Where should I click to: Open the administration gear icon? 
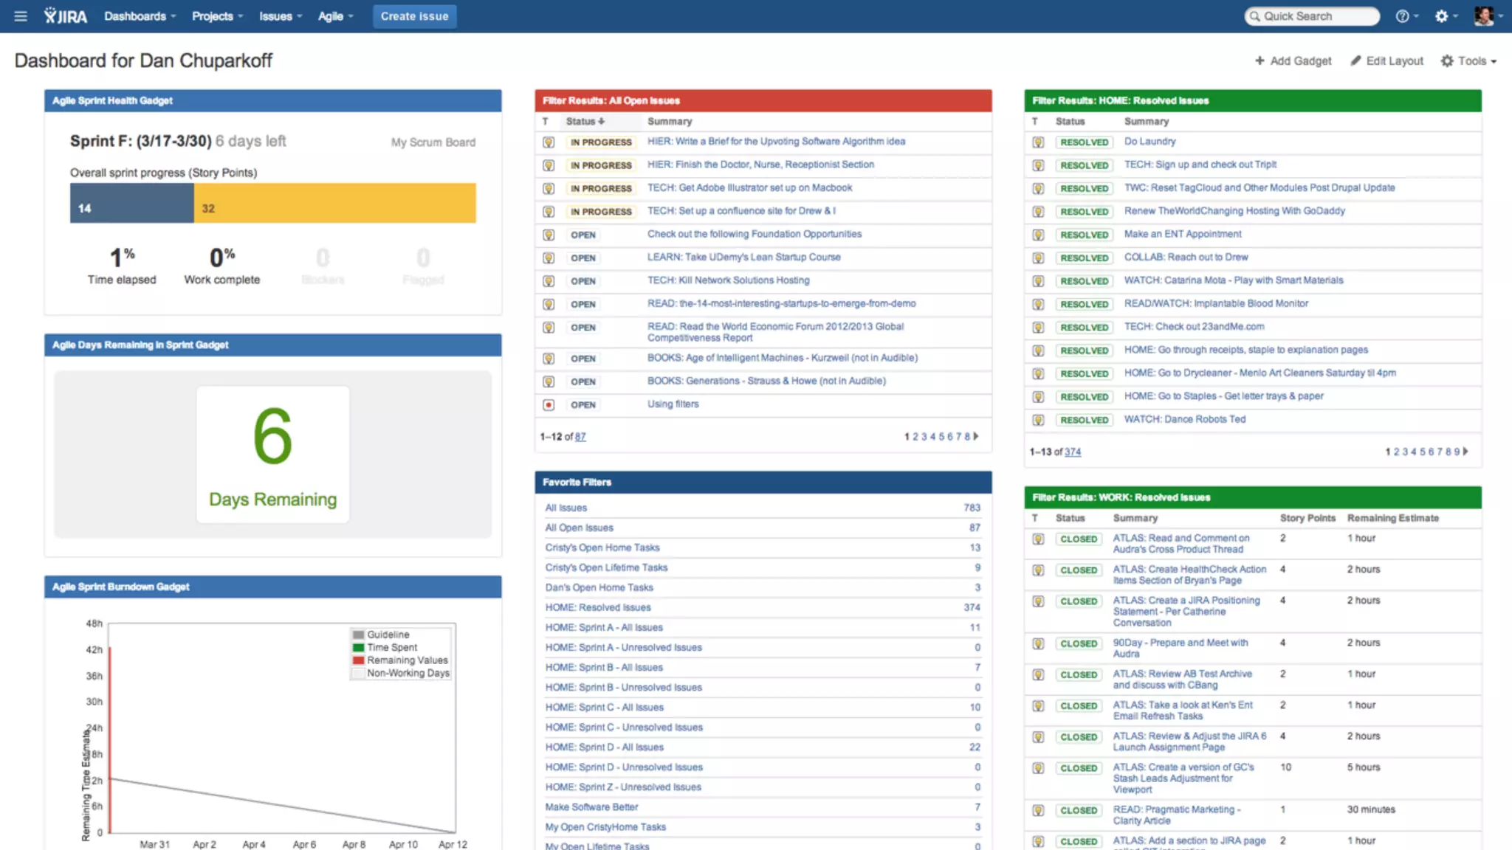[1441, 16]
